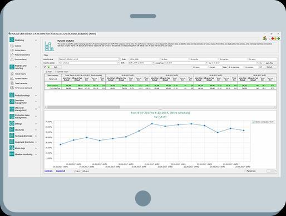This screenshot has width=286, height=216.
Task: Open the Monitoring section icon
Action: click(12, 40)
